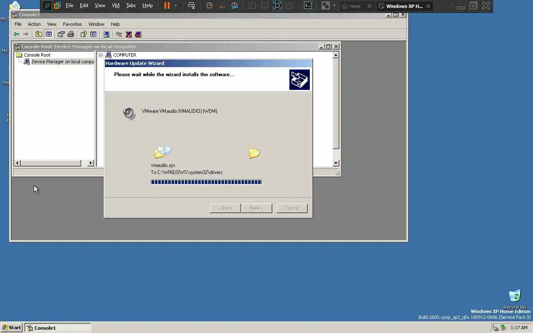Click the safely remove hardware tray icon

tap(503, 328)
